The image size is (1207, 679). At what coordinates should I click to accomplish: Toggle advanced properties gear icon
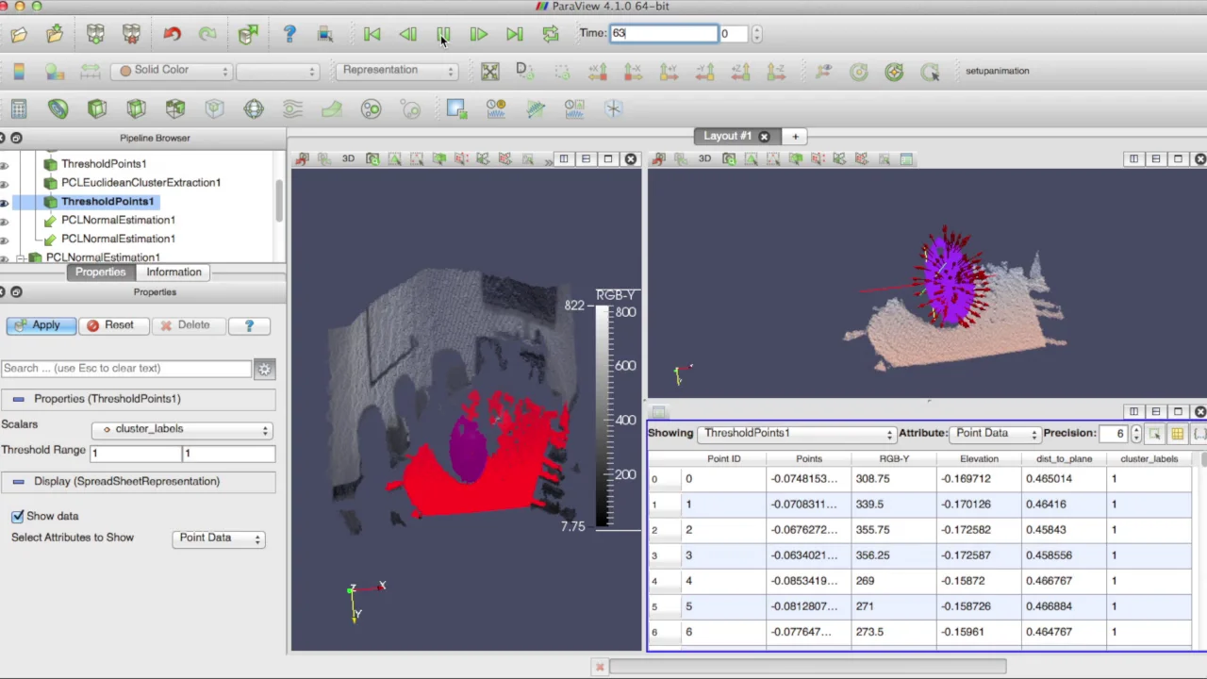click(265, 370)
